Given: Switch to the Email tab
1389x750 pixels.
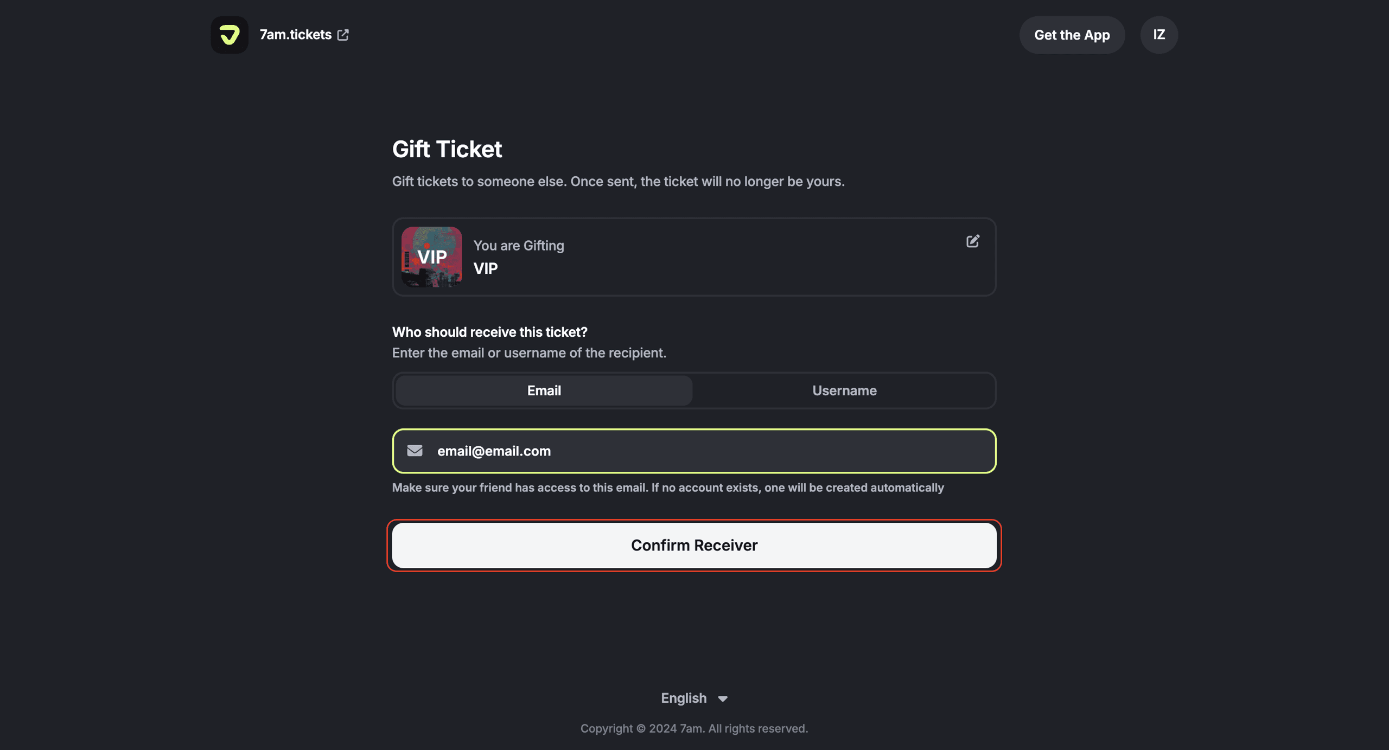Looking at the screenshot, I should pyautogui.click(x=544, y=390).
